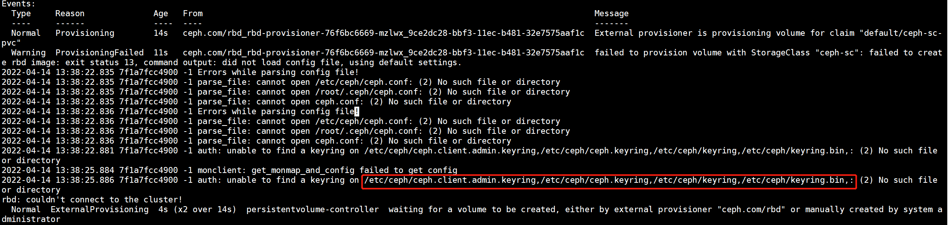Click the ExternalProvisioning reason text
This screenshot has width=948, height=225.
[100, 210]
